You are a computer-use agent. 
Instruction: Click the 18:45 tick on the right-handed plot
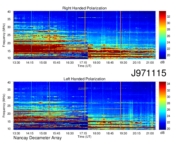click(x=110, y=63)
